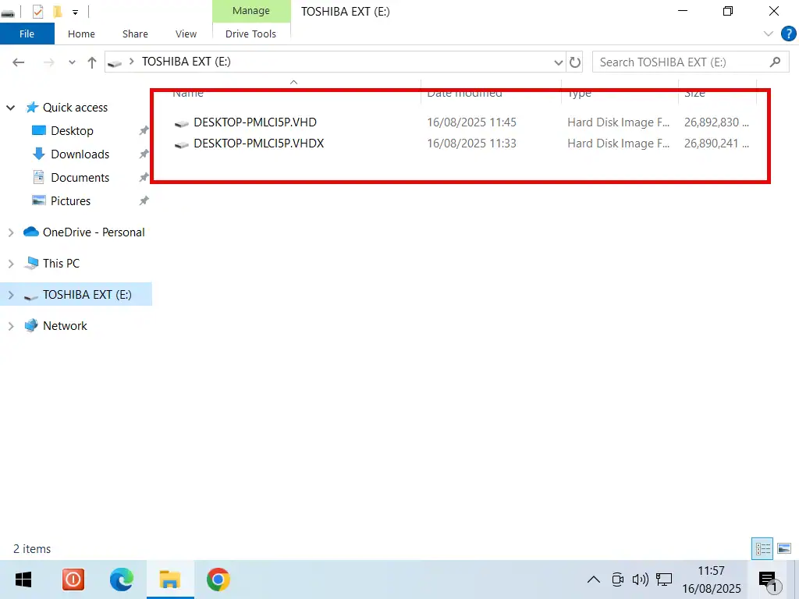Open the Windows Start menu
The width and height of the screenshot is (799, 599).
[23, 580]
